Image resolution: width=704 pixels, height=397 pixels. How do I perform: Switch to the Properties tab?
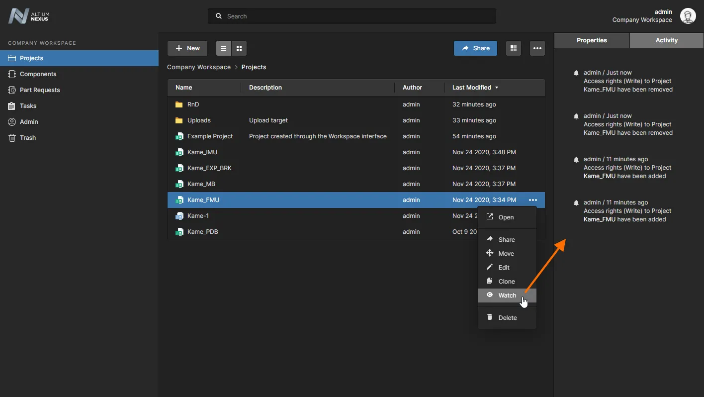point(592,40)
